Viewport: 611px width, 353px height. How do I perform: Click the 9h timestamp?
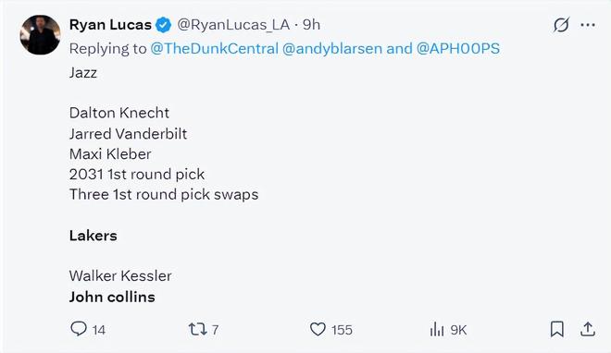pos(311,25)
